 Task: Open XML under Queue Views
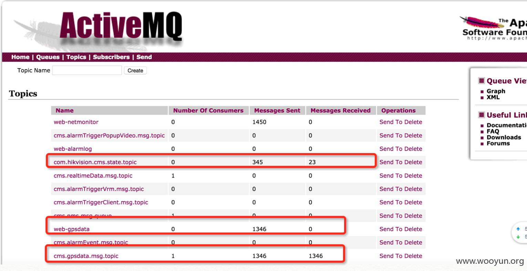(493, 97)
